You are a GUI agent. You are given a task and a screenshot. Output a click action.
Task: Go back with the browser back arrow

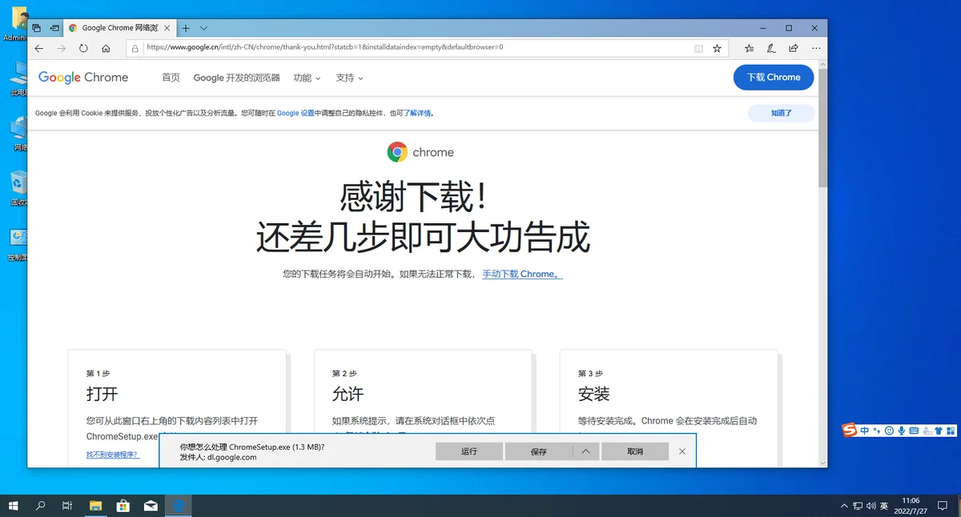click(39, 48)
